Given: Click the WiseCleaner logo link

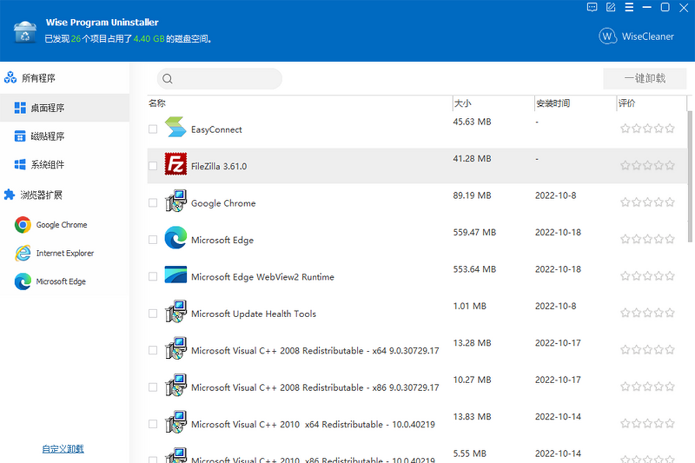Looking at the screenshot, I should point(637,36).
